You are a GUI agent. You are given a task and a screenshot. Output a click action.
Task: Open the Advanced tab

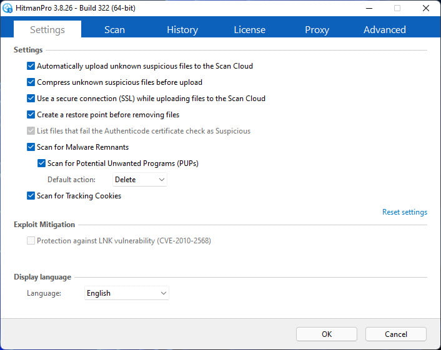tap(384, 29)
